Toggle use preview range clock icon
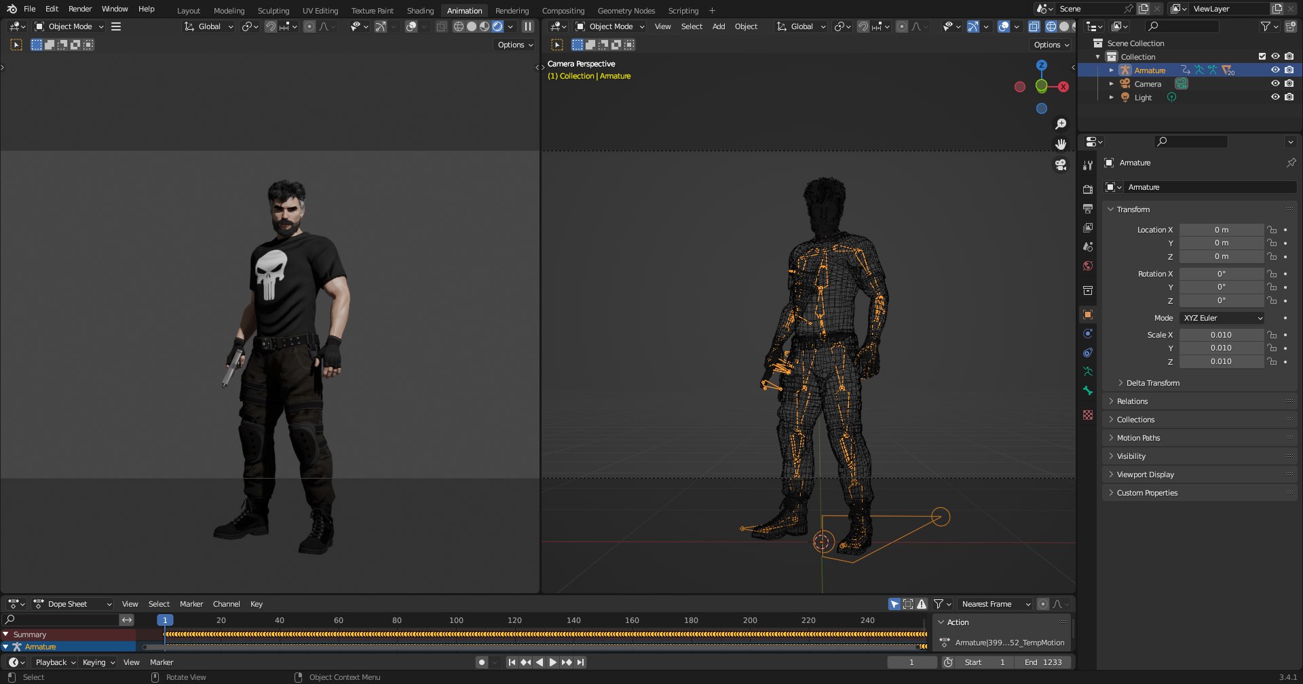 [949, 662]
